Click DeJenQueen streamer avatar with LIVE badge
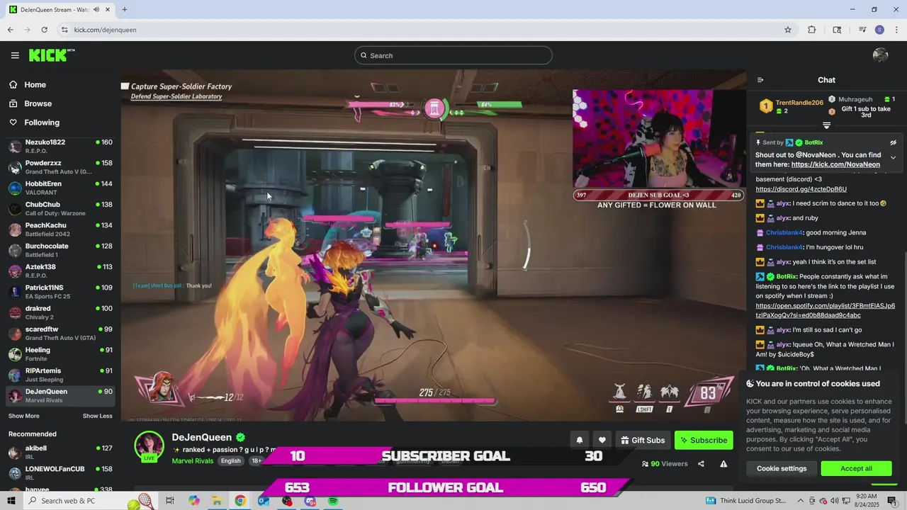 point(149,446)
